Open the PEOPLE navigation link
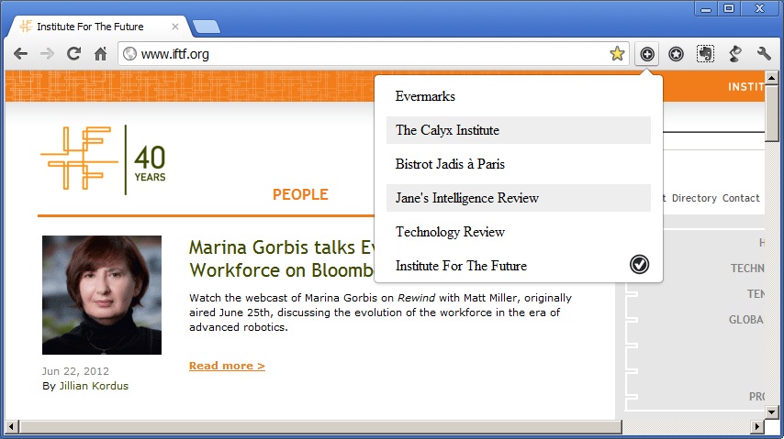The width and height of the screenshot is (784, 439). click(x=300, y=194)
